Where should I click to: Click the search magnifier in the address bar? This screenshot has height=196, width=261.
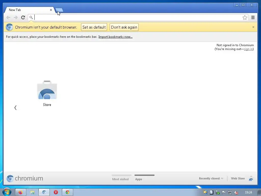[31, 17]
